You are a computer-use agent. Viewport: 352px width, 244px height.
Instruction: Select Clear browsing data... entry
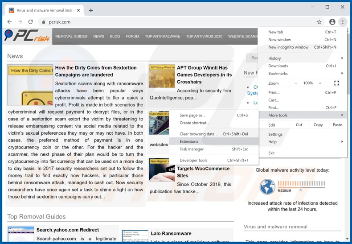(x=214, y=134)
